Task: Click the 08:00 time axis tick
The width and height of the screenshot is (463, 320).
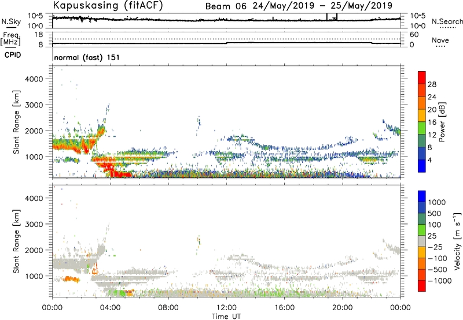Action: pyautogui.click(x=168, y=308)
